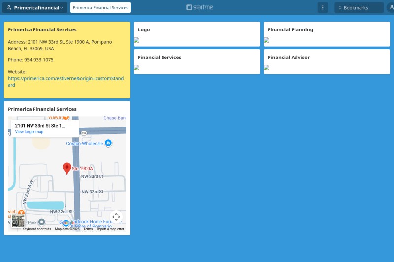Viewport: 394px width, 262px height.
Task: Click the person icon beside Primericafinancial
Action: [9, 7]
